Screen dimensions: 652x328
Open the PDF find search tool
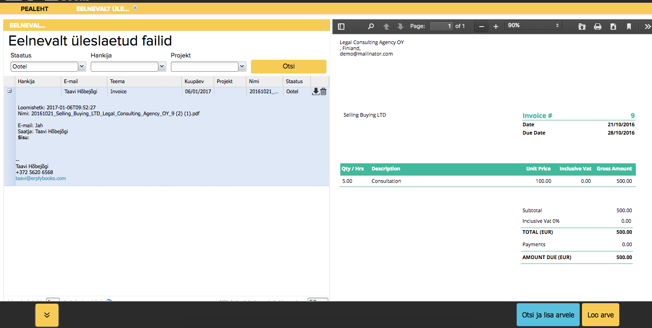(x=371, y=27)
